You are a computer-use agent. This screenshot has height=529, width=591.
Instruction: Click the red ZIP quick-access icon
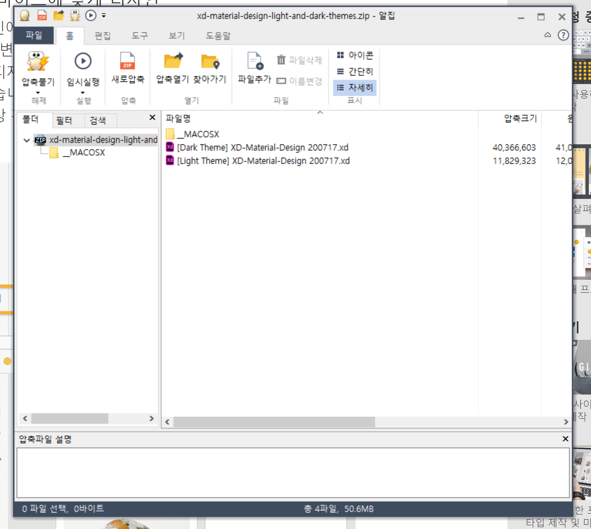point(42,15)
